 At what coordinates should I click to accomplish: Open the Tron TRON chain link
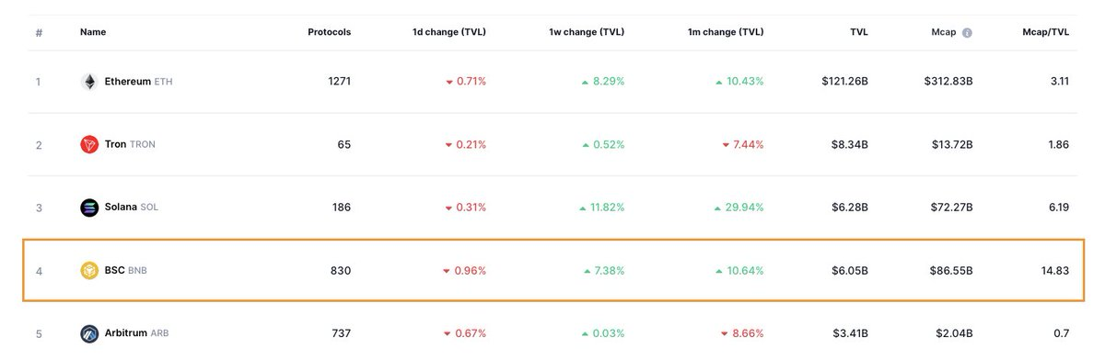click(129, 144)
